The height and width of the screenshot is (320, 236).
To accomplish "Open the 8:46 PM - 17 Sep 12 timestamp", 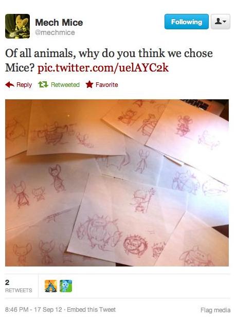I will 33,310.
